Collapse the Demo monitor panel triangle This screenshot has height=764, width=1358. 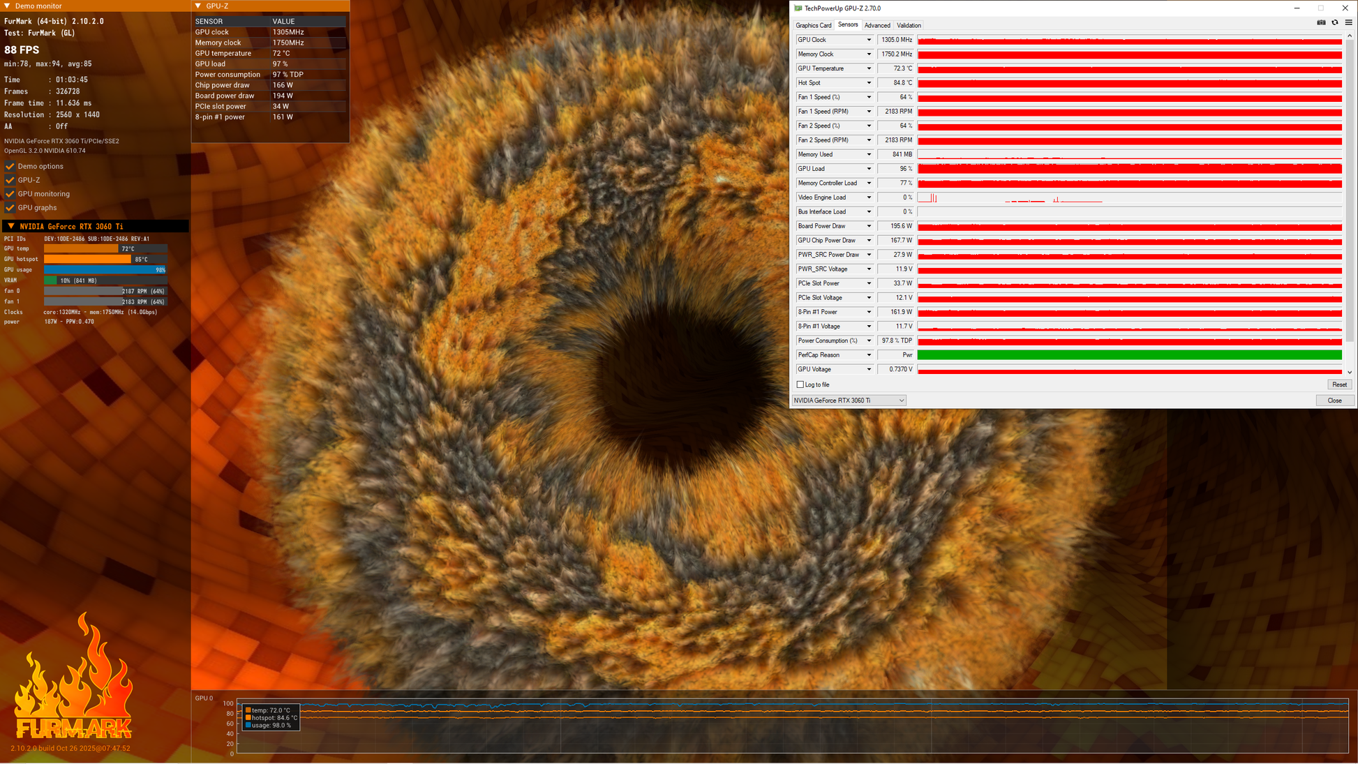click(6, 6)
